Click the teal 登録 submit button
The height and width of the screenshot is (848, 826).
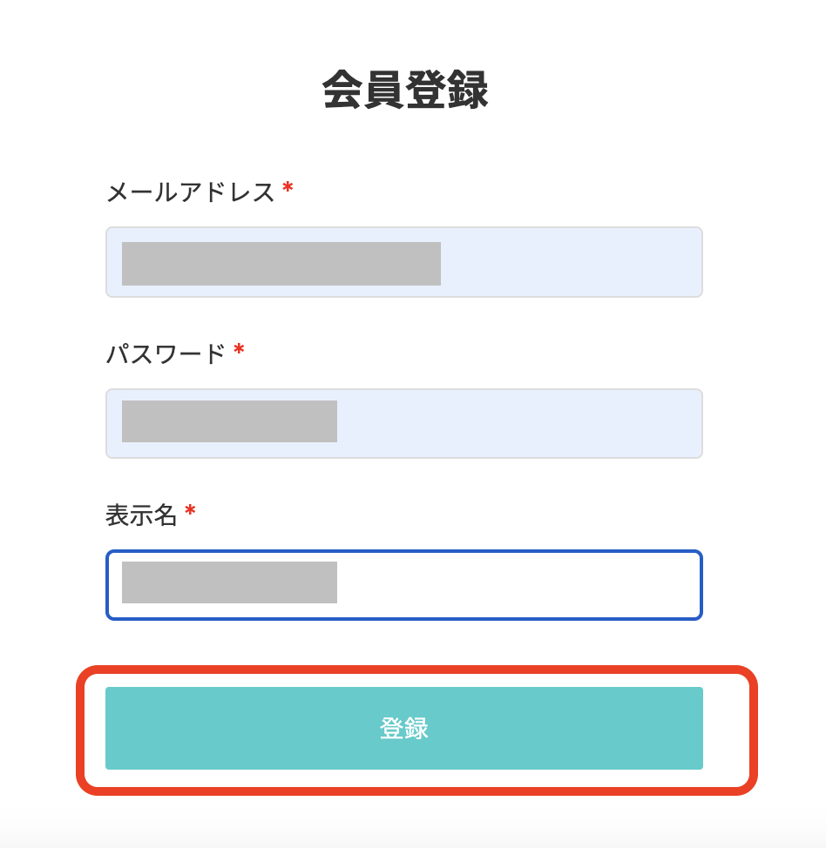[x=403, y=728]
